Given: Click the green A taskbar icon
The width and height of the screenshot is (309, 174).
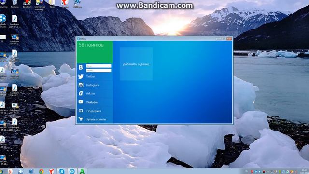Looking at the screenshot, I should (x=82, y=171).
